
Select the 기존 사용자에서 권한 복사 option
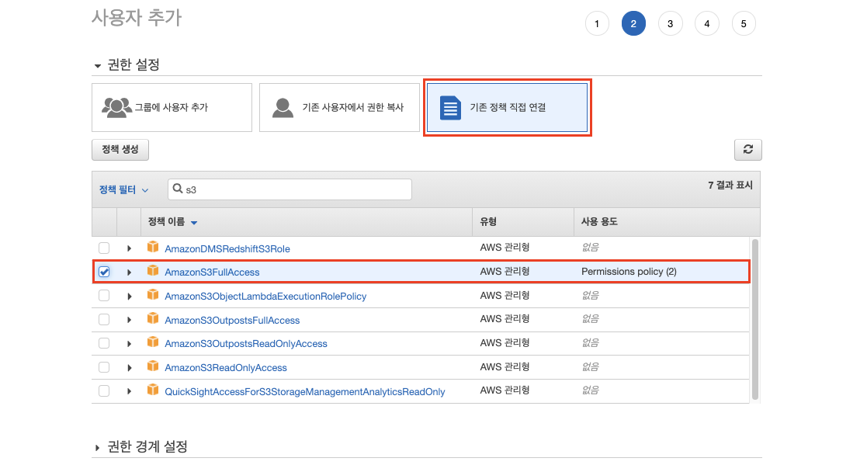pyautogui.click(x=339, y=107)
